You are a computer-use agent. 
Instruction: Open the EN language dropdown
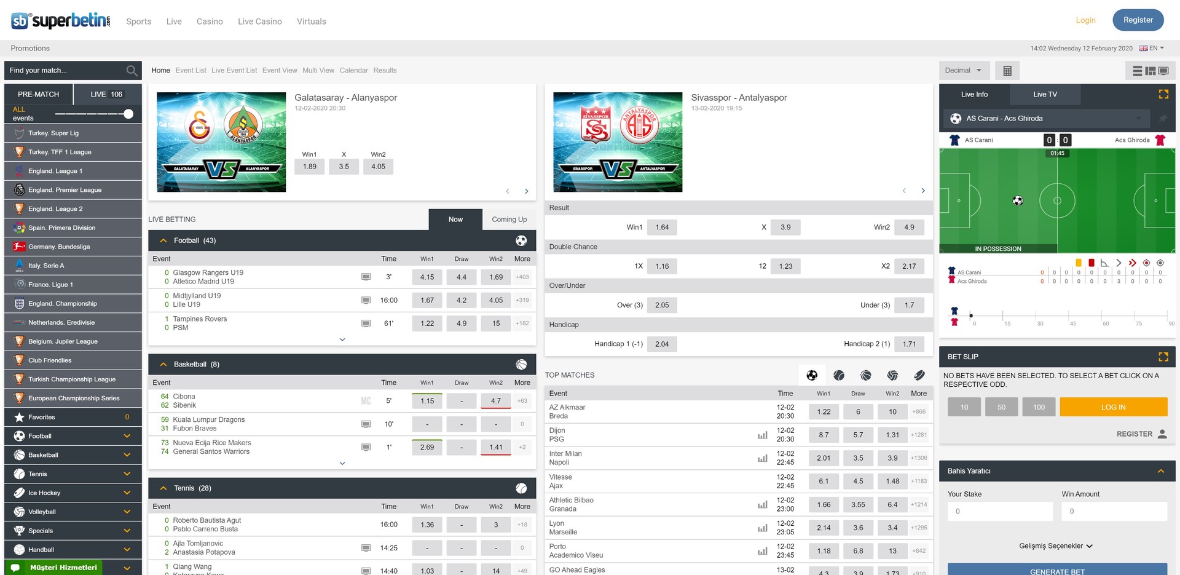(x=1152, y=48)
